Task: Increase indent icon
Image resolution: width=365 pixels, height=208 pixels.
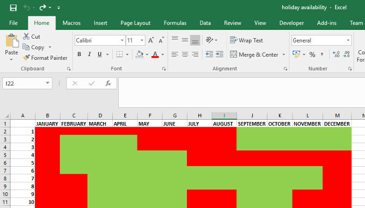Action: coord(220,54)
